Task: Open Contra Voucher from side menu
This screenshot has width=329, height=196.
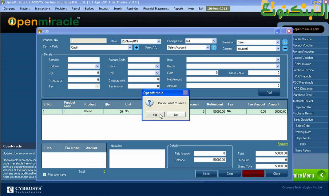Action: click(x=303, y=39)
